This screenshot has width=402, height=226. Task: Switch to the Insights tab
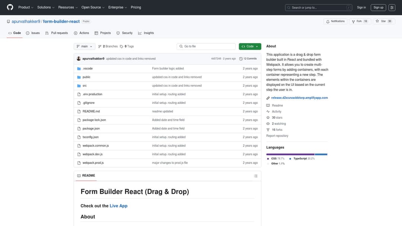point(146,33)
